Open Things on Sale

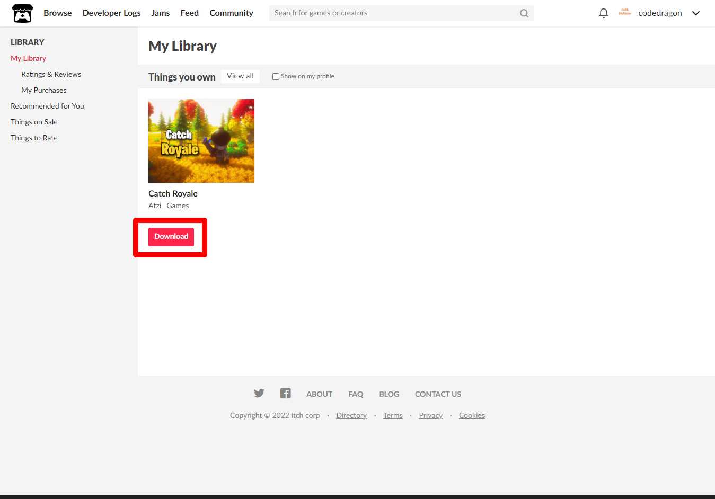point(34,122)
